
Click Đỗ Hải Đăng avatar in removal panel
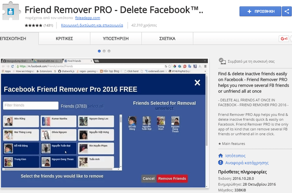point(132,121)
